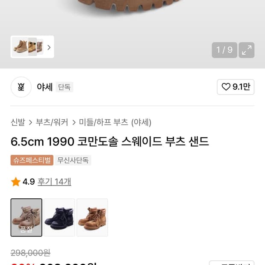
Task: Go to the 신발 category breadcrumb
Action: [x=18, y=122]
